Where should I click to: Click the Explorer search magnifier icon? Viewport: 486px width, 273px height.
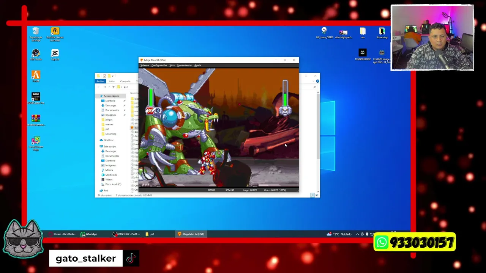[x=314, y=87]
